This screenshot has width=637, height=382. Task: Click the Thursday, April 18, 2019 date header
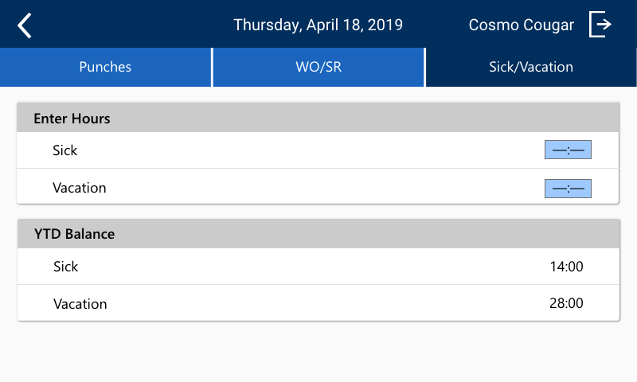[318, 25]
